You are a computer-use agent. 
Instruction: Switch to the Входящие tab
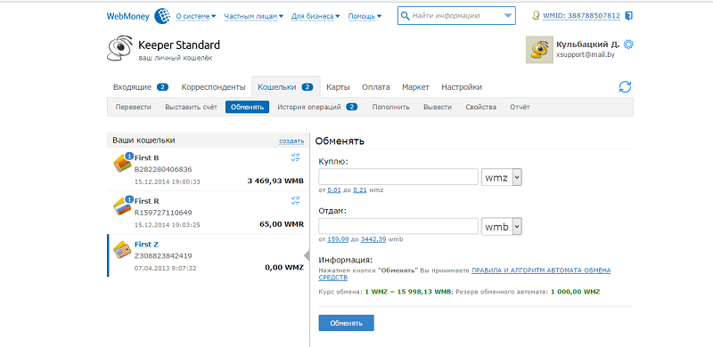141,87
